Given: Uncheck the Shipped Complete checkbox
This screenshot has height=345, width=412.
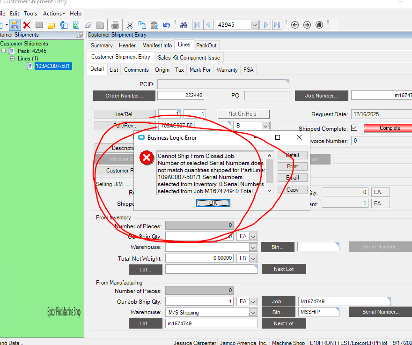Looking at the screenshot, I should click(354, 127).
